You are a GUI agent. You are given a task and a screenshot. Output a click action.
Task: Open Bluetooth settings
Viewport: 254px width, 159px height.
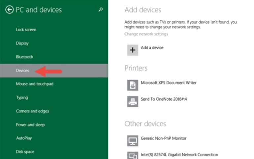tap(24, 57)
